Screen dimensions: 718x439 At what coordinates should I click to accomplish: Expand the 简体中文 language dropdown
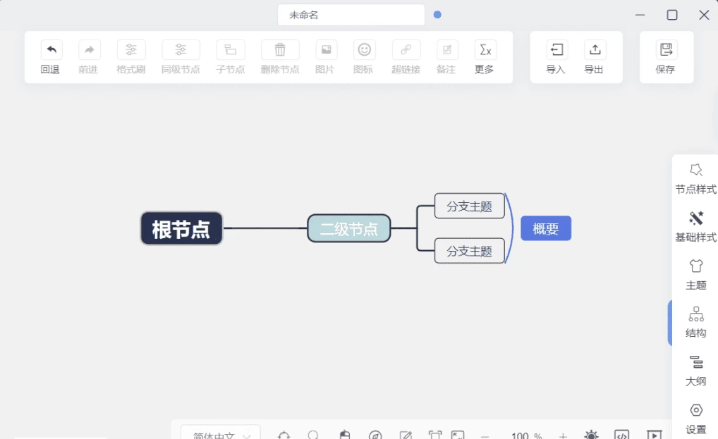(221, 435)
